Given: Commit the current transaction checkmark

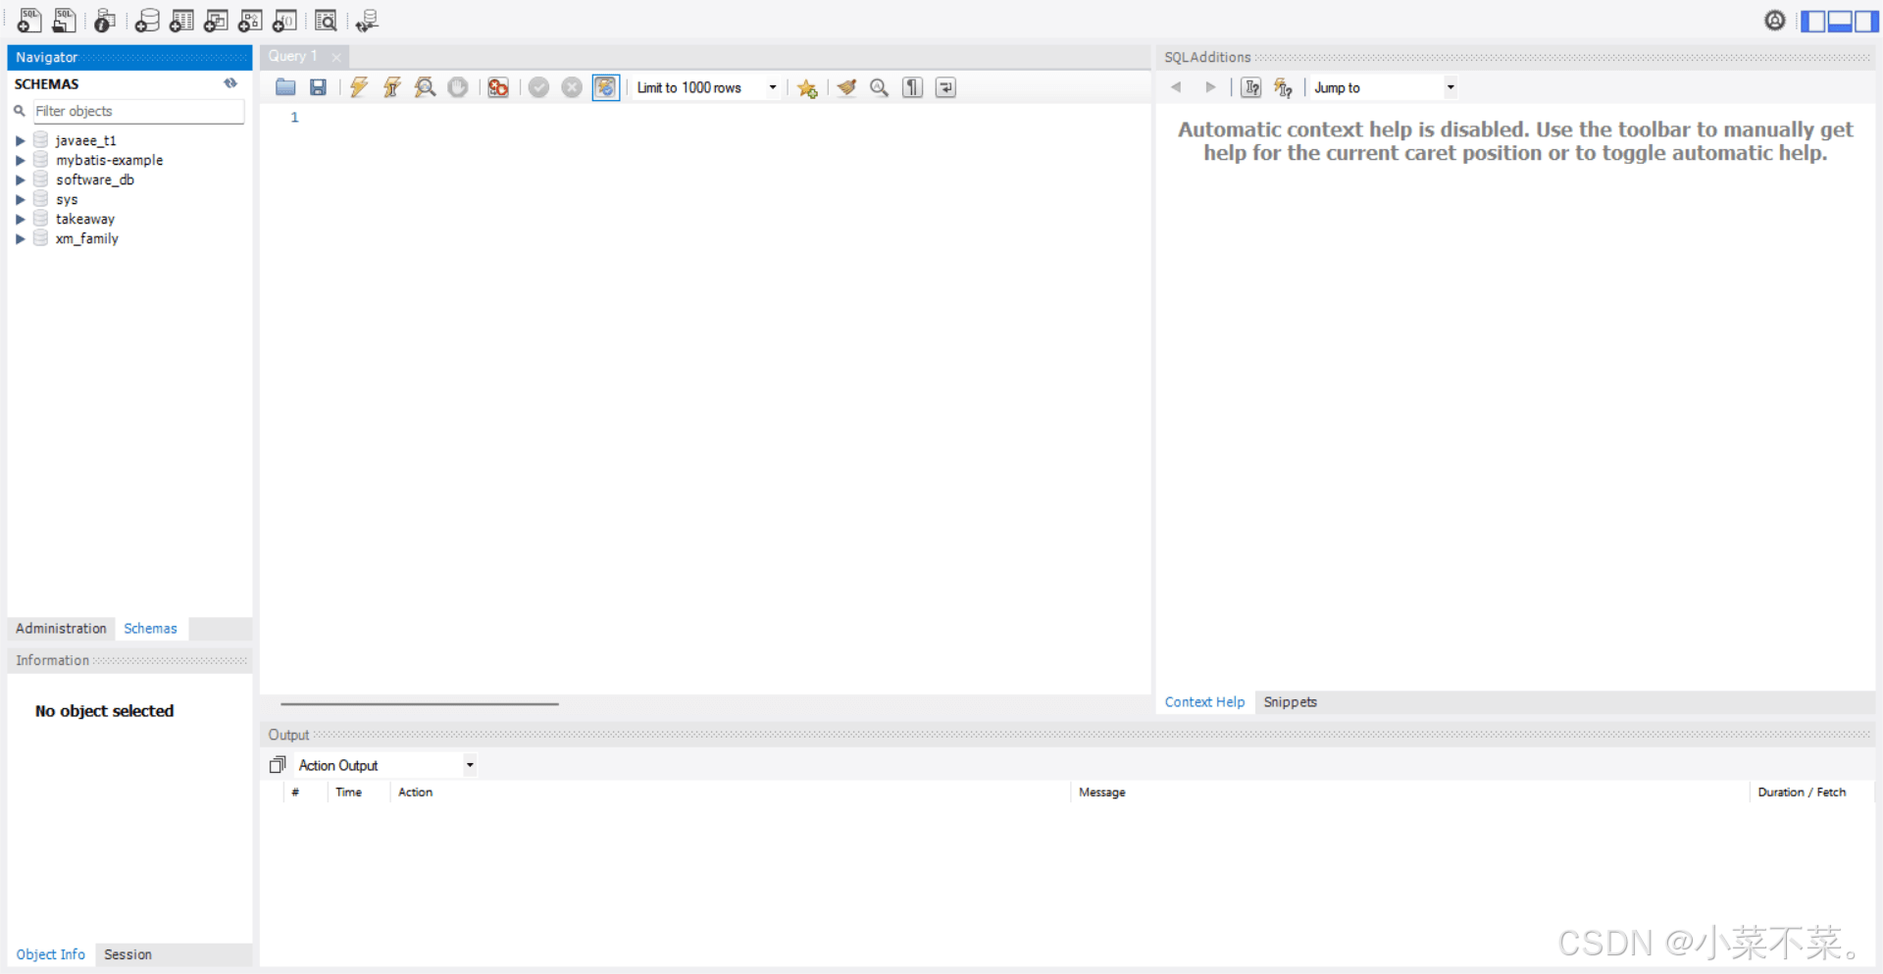Looking at the screenshot, I should click(x=538, y=87).
